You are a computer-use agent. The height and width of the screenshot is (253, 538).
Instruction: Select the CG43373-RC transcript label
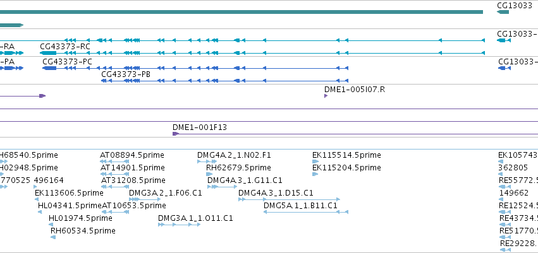[x=65, y=47]
